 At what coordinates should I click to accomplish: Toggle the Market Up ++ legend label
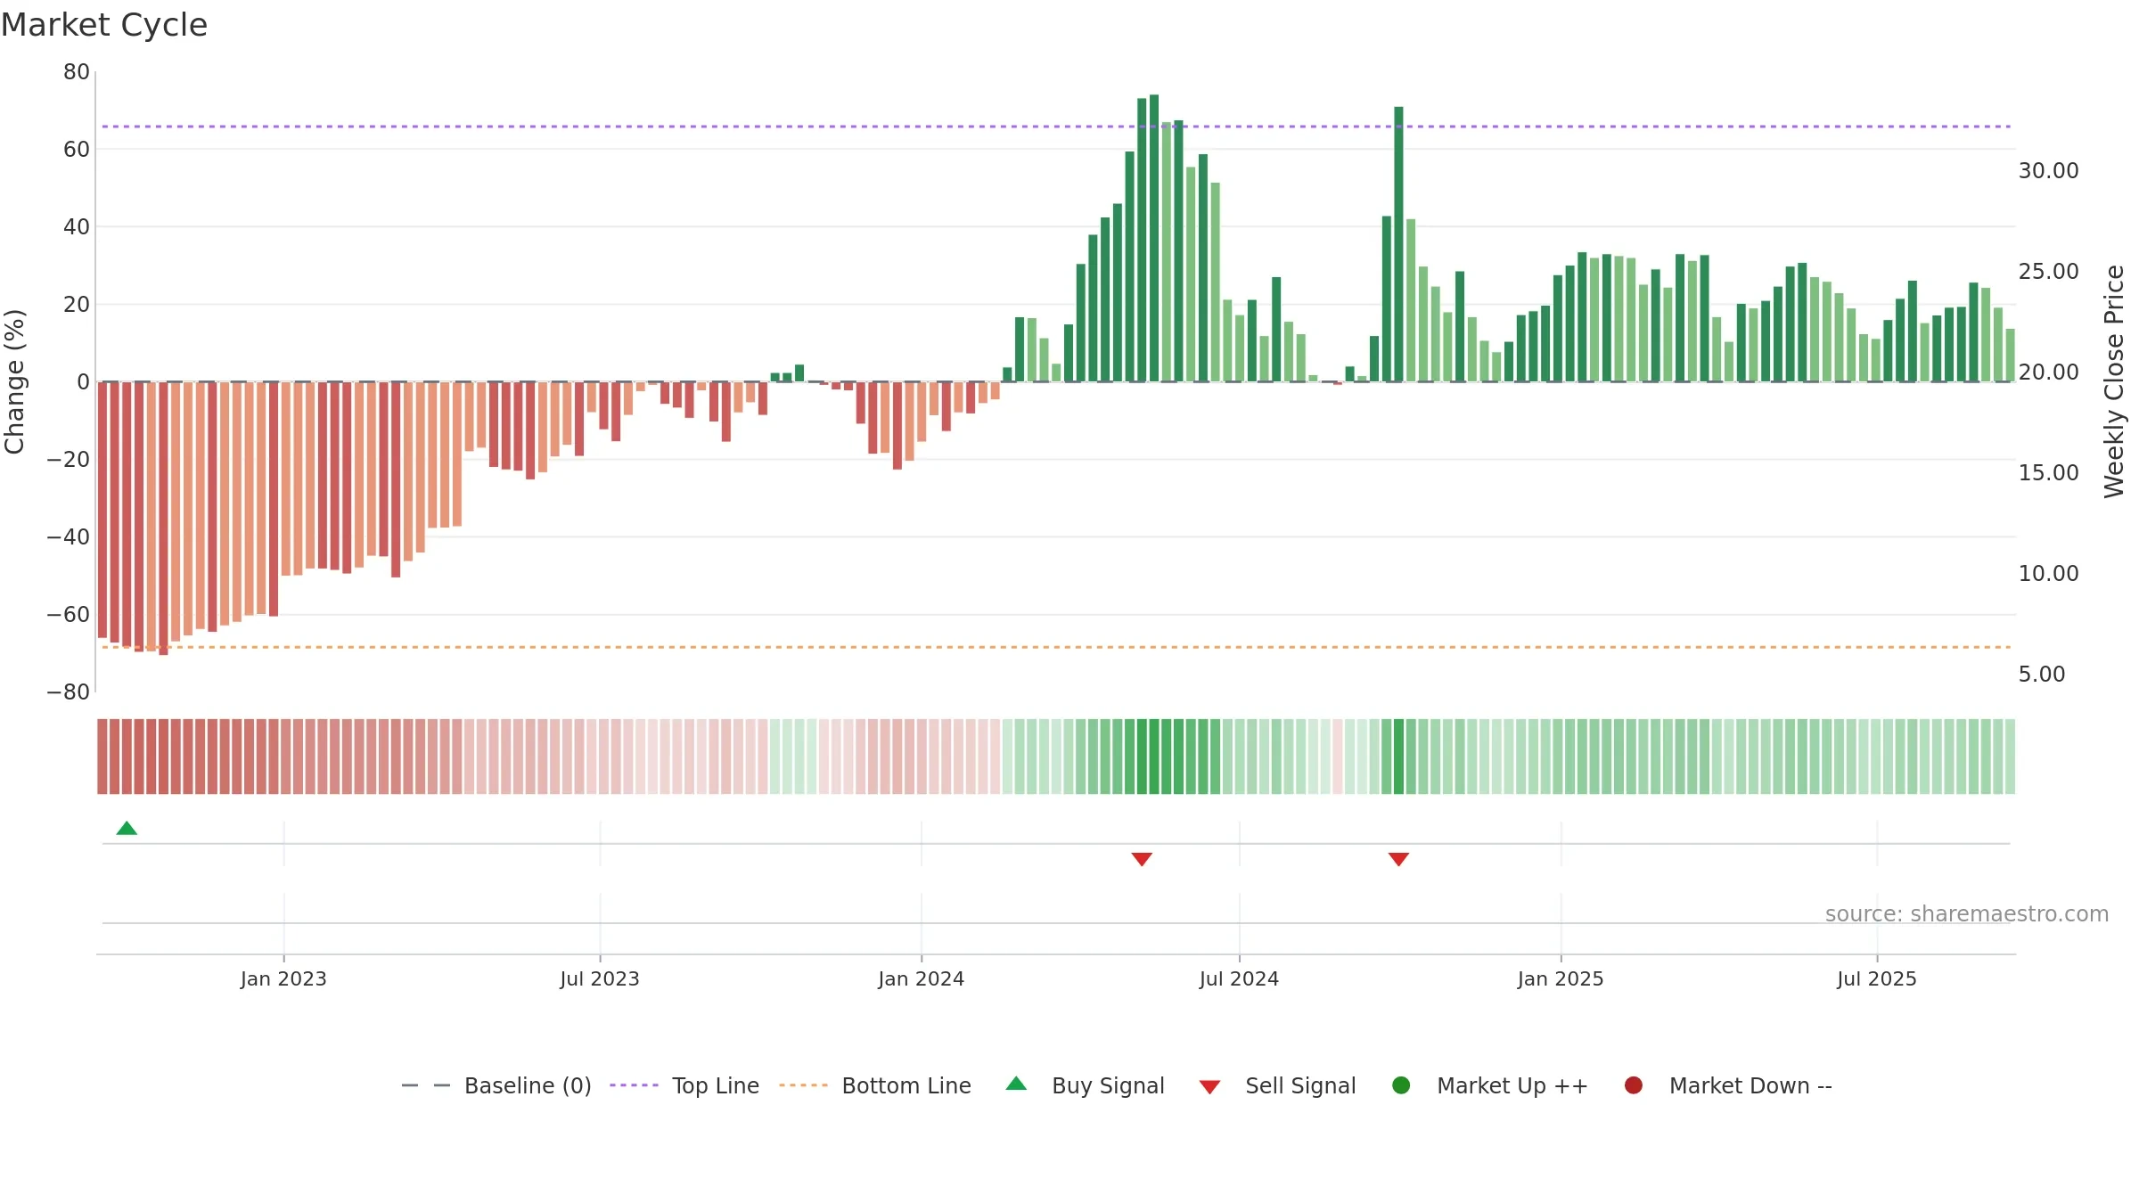(x=1512, y=1085)
